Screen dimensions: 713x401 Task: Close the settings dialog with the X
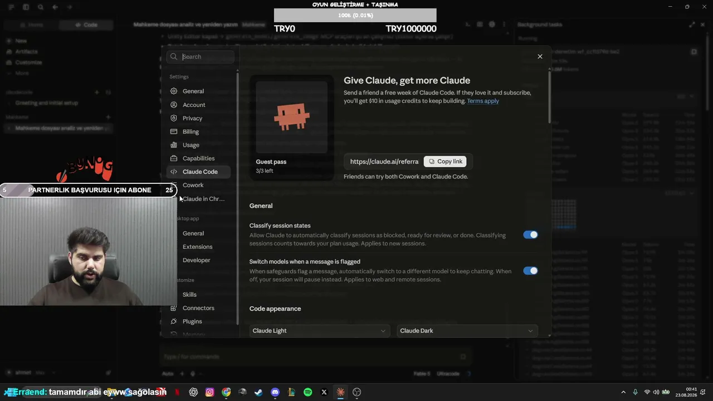tap(540, 56)
